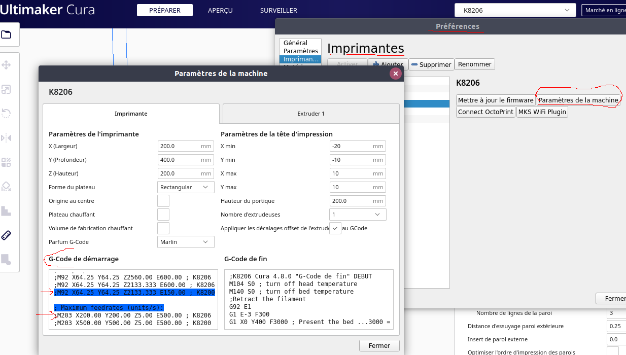Go to the APERÇU stage
Screen dimensions: 626x355
click(x=220, y=10)
